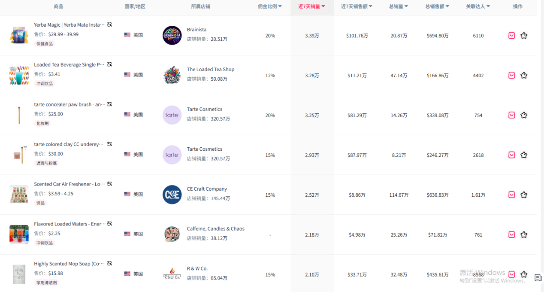The height and width of the screenshot is (292, 544).
Task: Sort by 近7天销售额 column header
Action: click(357, 6)
